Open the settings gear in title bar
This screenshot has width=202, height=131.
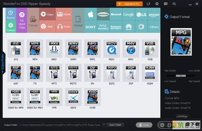157,4
